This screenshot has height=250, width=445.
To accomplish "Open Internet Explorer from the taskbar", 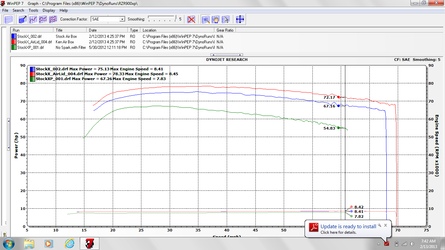I will (70, 243).
